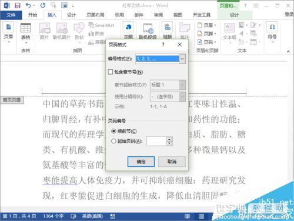Insert 联机视频 (Online Video)
The image size is (294, 221).
pos(148,31)
